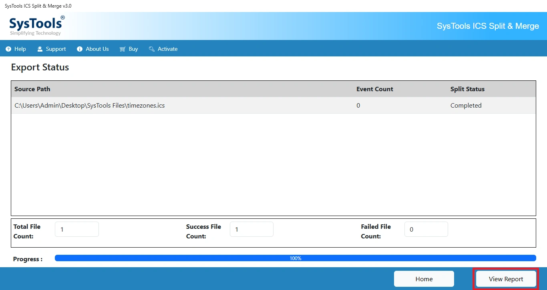Image resolution: width=547 pixels, height=290 pixels.
Task: Click the Event Count column header
Action: click(x=375, y=89)
